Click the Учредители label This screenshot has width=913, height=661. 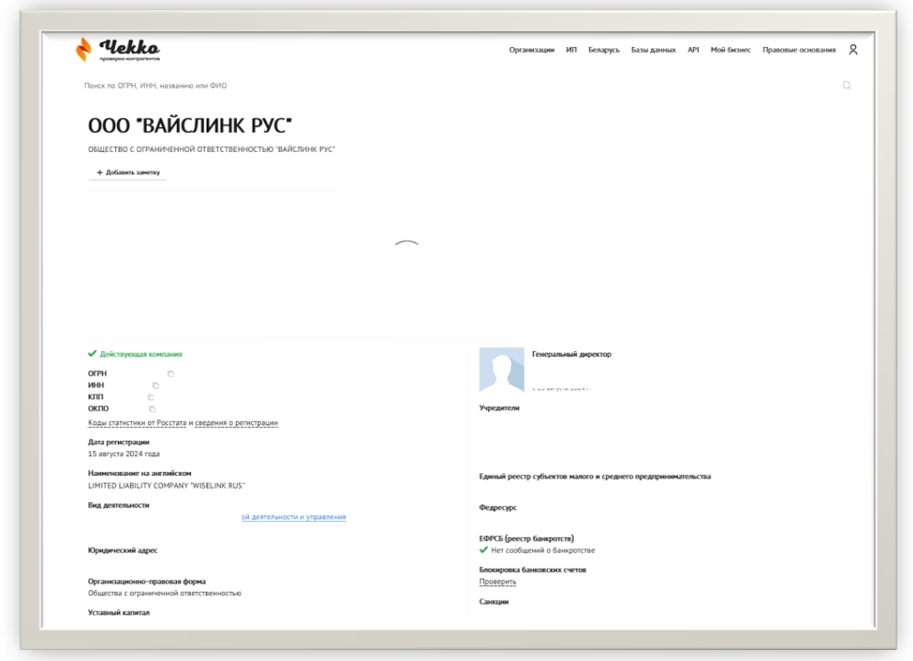click(499, 407)
